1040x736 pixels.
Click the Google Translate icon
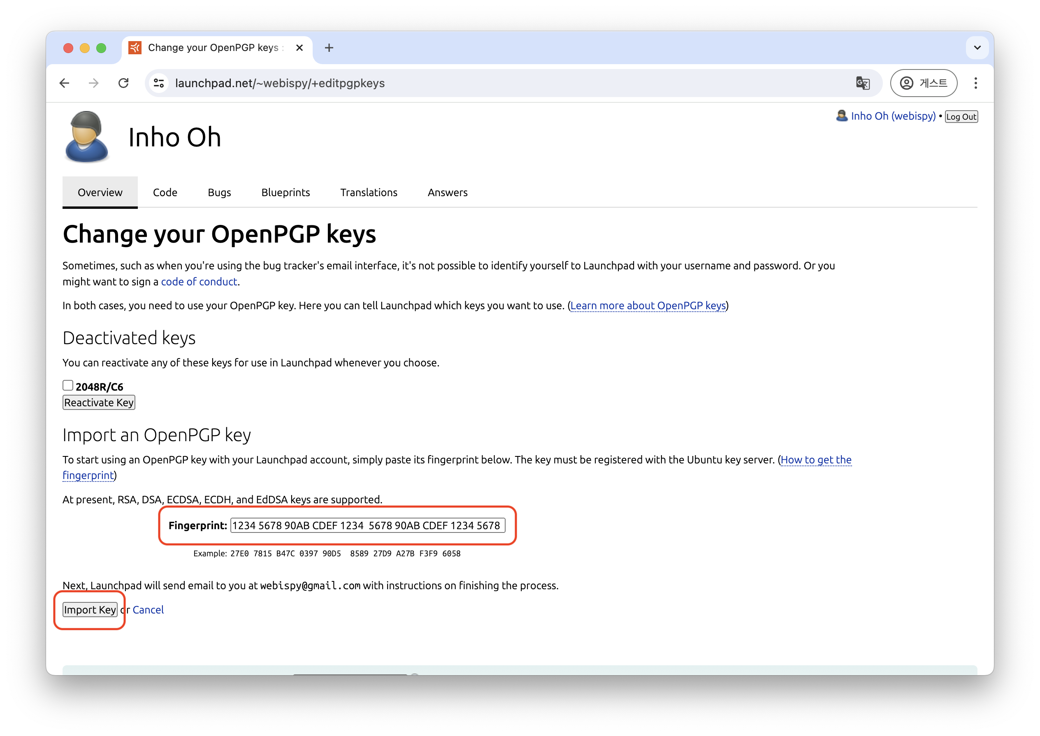[862, 83]
